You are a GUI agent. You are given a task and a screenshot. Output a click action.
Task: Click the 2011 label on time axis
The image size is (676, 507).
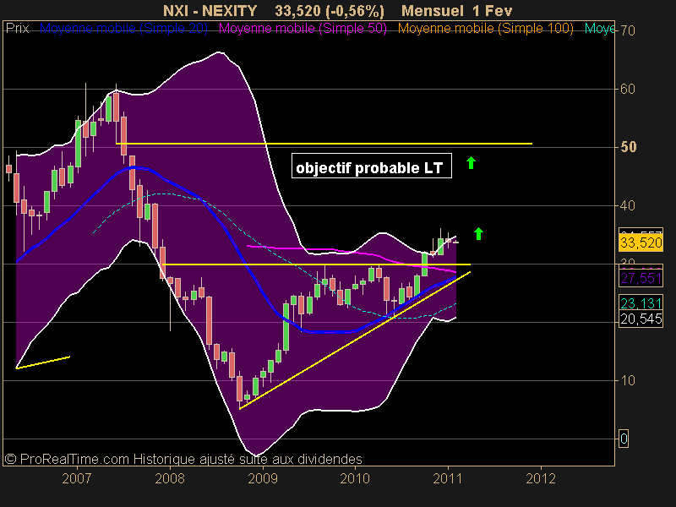pos(448,478)
